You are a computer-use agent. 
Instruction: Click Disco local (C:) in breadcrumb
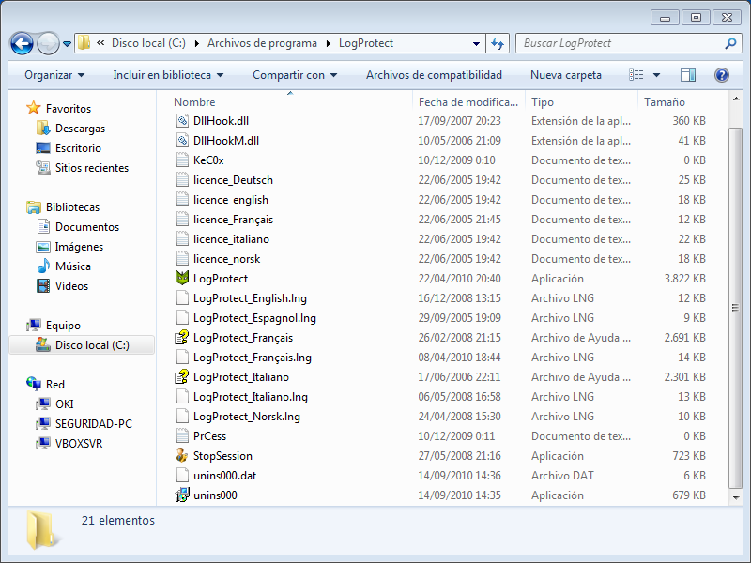click(x=148, y=43)
